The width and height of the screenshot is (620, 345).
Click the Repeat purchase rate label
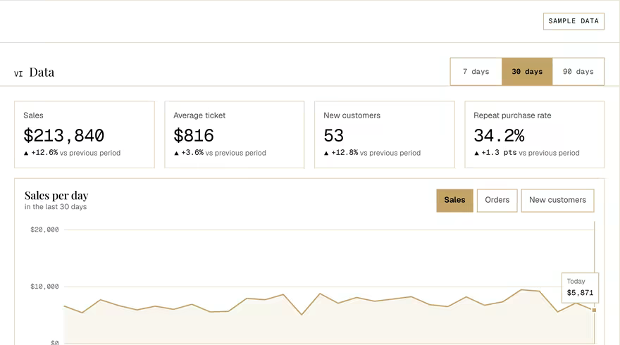[x=512, y=115]
